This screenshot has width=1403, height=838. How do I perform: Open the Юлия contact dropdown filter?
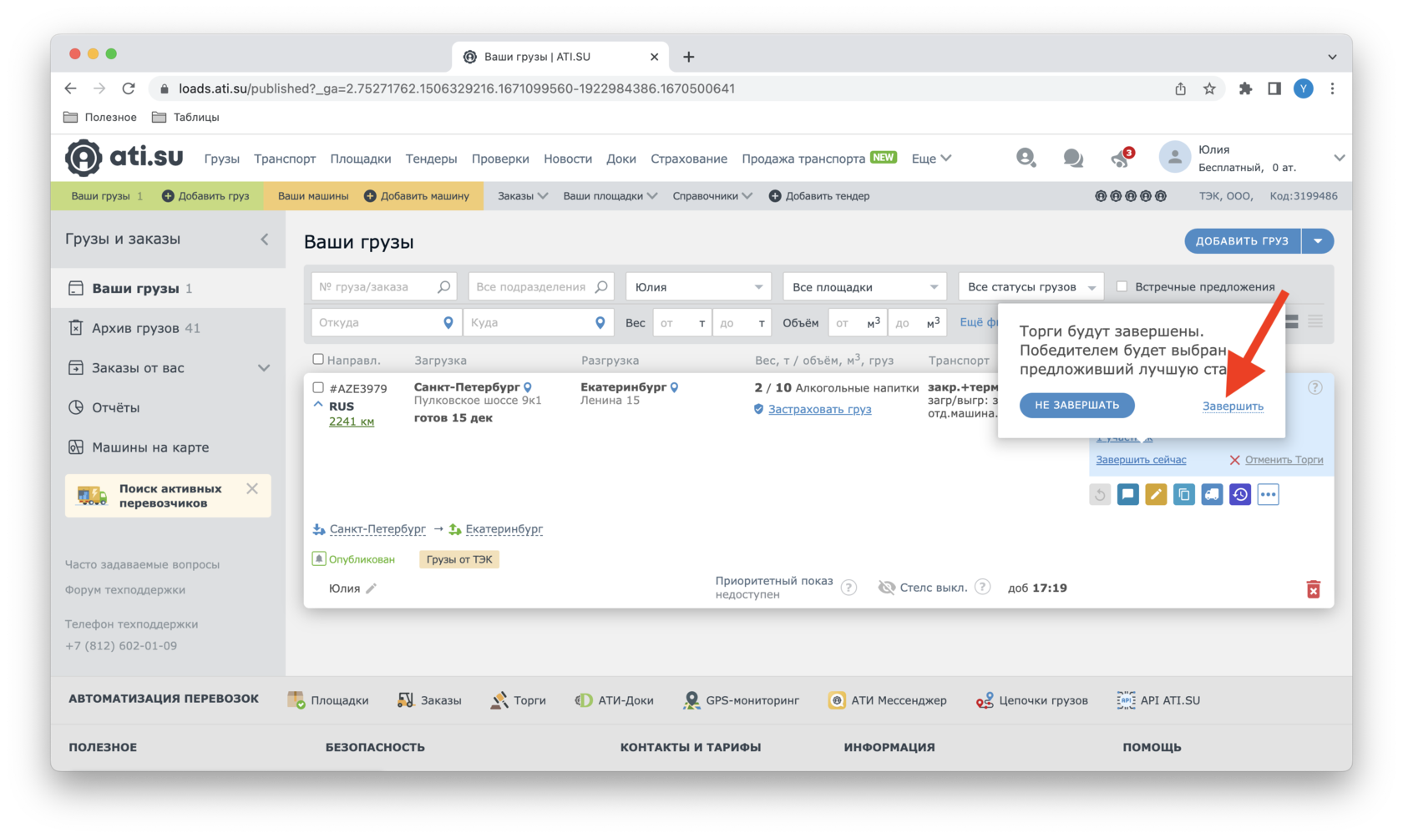point(698,287)
